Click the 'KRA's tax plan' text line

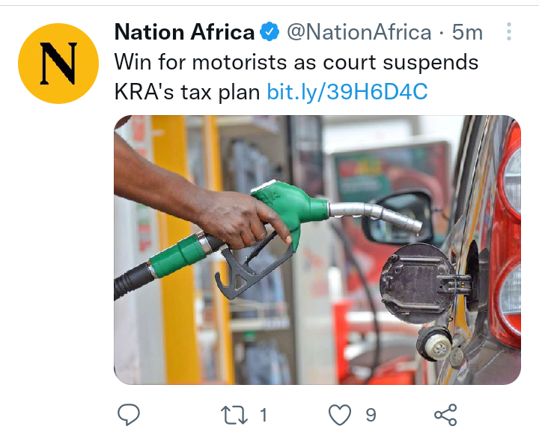[x=187, y=92]
